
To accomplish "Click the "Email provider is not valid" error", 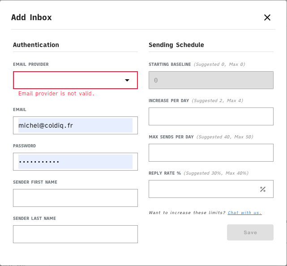I will click(x=56, y=94).
